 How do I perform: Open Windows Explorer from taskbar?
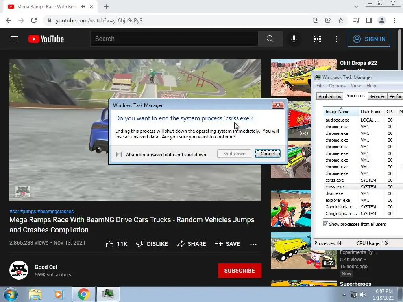point(35,294)
